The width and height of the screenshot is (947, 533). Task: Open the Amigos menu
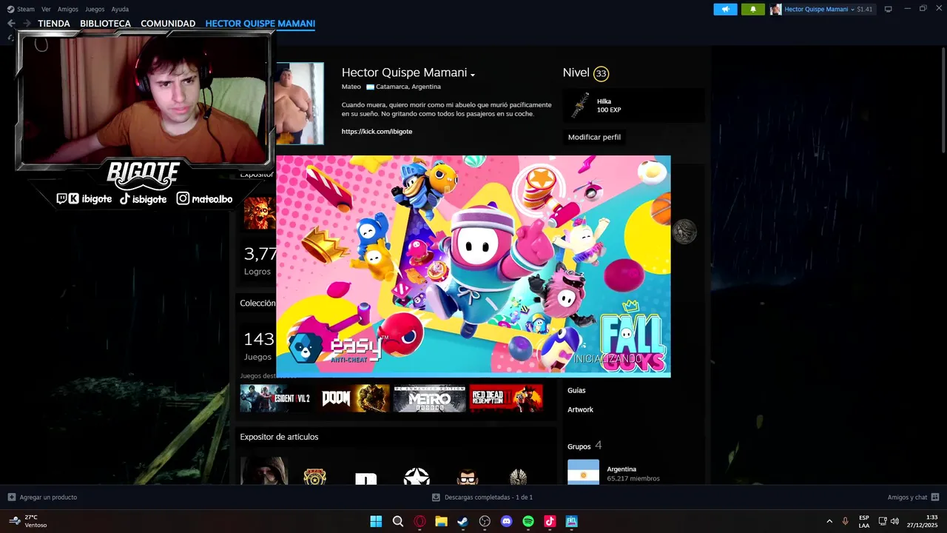pos(68,9)
